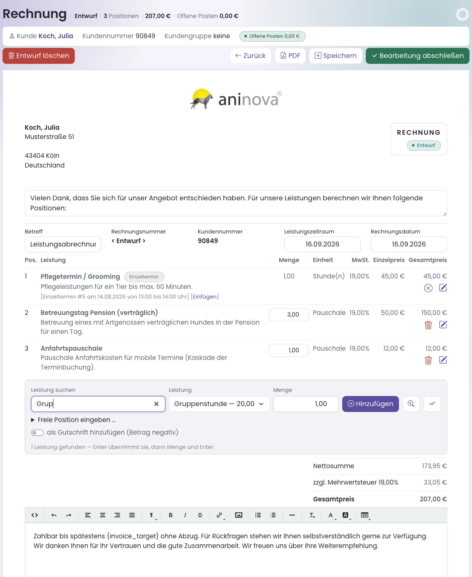Image resolution: width=472 pixels, height=577 pixels.
Task: Open customer link Koch, Julia
Action: [56, 36]
